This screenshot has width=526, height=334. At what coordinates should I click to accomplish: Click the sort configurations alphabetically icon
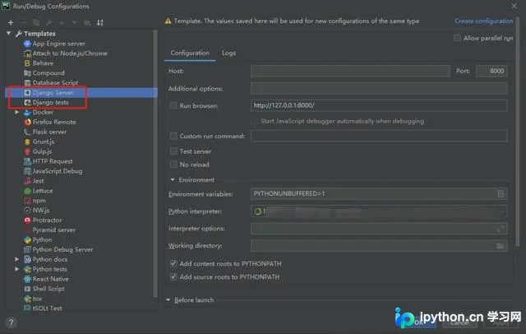[x=100, y=22]
